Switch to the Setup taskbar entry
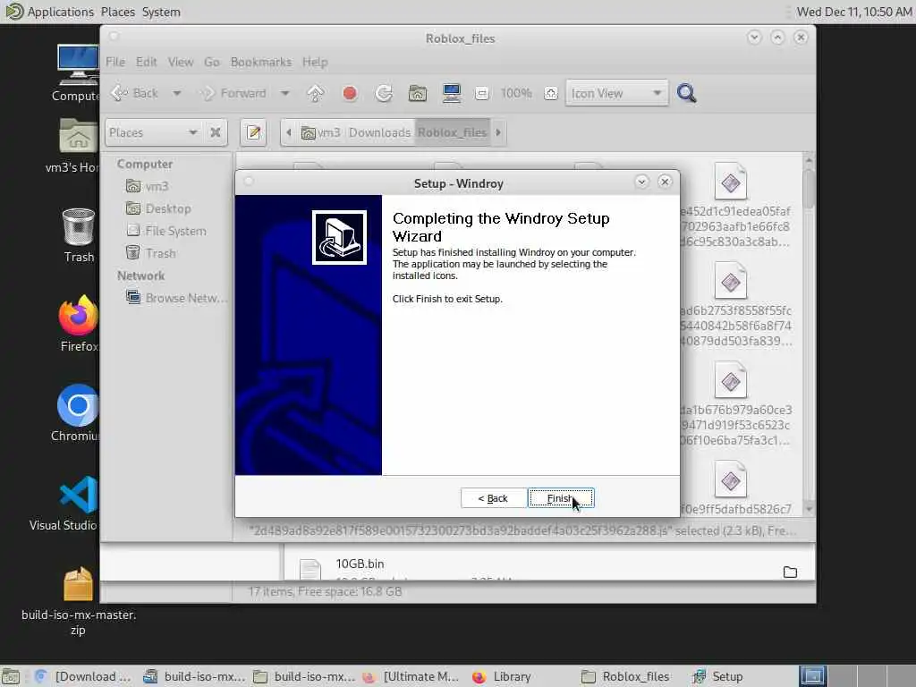916x687 pixels. coord(718,676)
